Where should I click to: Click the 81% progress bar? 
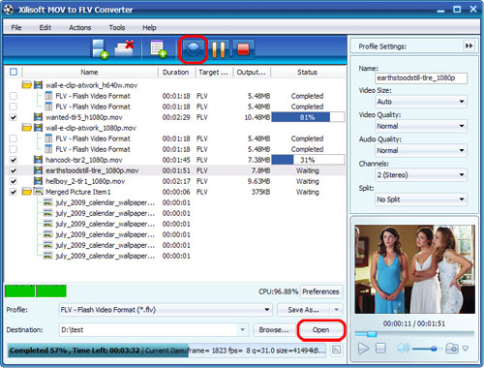[x=308, y=117]
